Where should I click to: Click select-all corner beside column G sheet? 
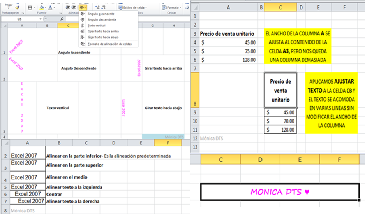click(4, 26)
